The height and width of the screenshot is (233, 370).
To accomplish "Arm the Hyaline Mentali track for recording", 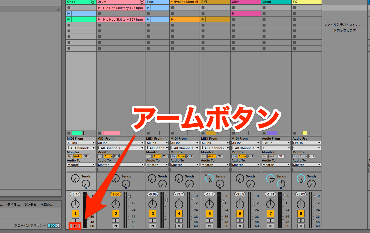I will [x=179, y=226].
